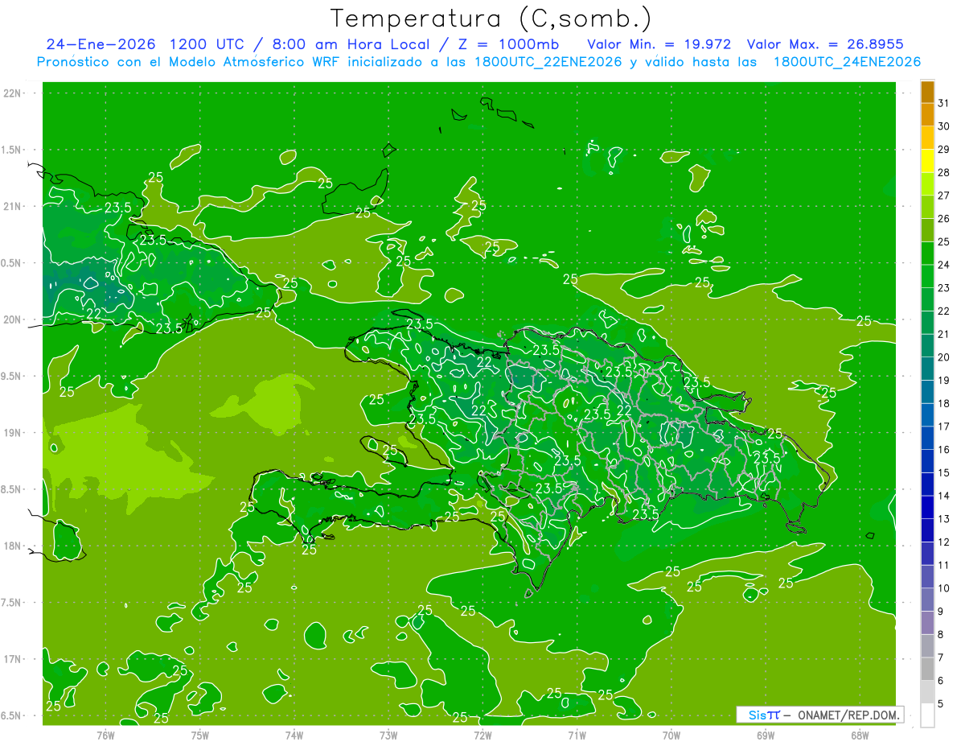Image resolution: width=965 pixels, height=746 pixels.
Task: Click the "SisPI – ONAMET/REP.DOM." credit label
Action: click(x=820, y=715)
